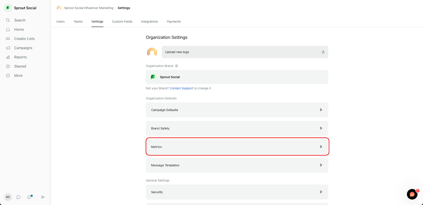The height and width of the screenshot is (205, 423).
Task: Collapse the sidebar with the arrow icon
Action: pyautogui.click(x=43, y=197)
